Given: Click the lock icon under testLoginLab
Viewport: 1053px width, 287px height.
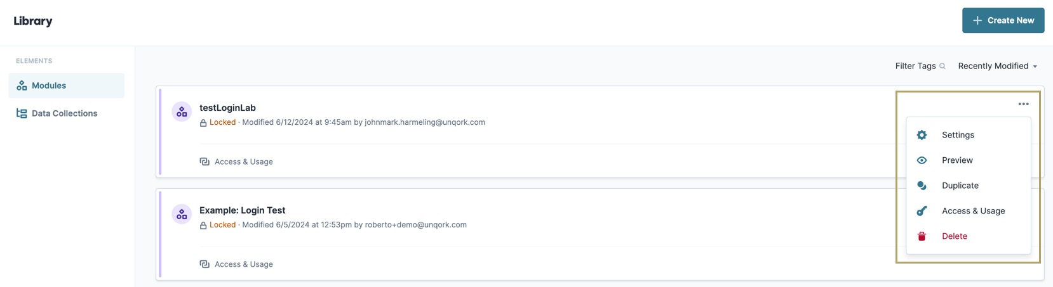Looking at the screenshot, I should point(203,123).
